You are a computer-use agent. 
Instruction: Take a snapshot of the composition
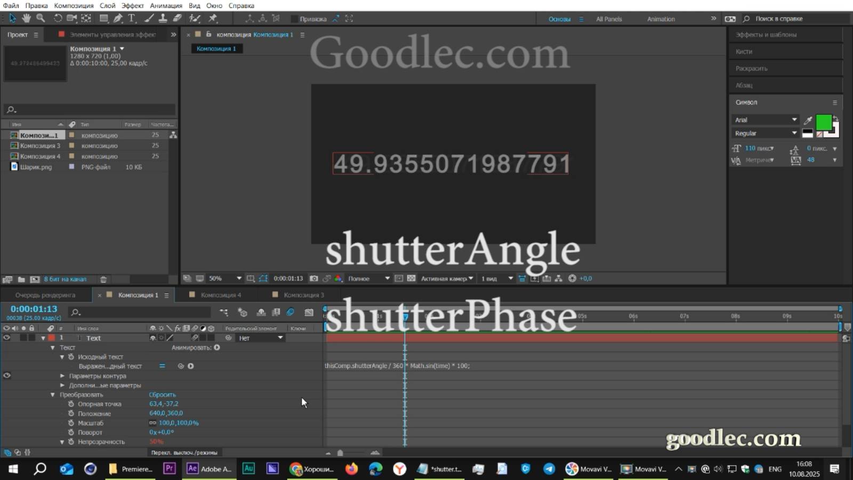pos(313,278)
